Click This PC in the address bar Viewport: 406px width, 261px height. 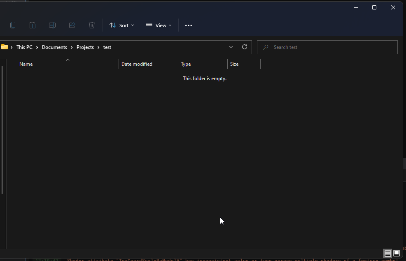coord(24,47)
